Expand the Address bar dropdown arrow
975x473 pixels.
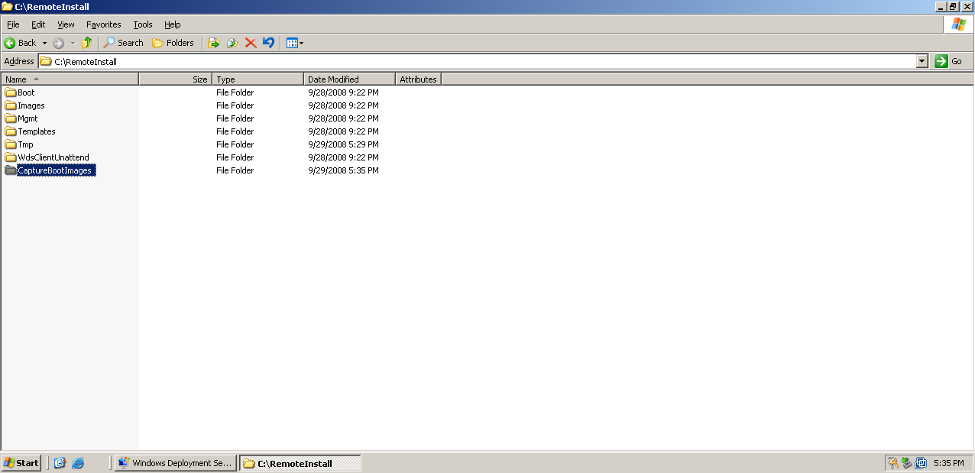point(922,61)
